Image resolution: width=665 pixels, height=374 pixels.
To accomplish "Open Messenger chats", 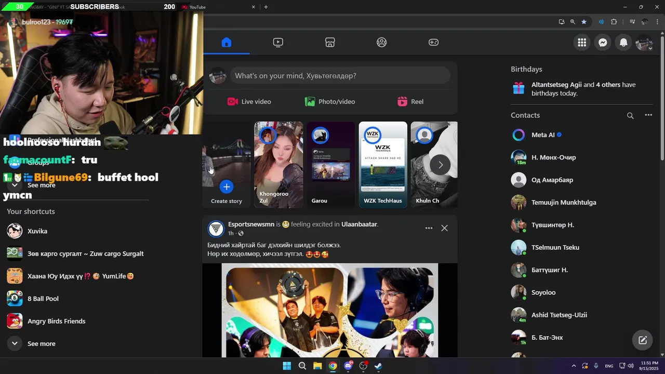I will (603, 43).
